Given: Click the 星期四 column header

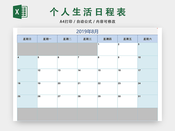Looking at the screenshot, I should [107, 39].
